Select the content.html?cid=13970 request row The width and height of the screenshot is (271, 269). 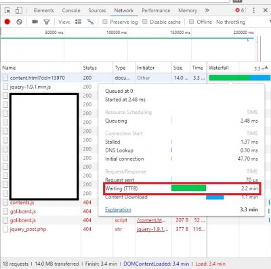pyautogui.click(x=104, y=78)
